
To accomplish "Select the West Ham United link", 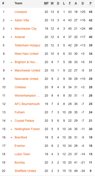I will (26, 54).
